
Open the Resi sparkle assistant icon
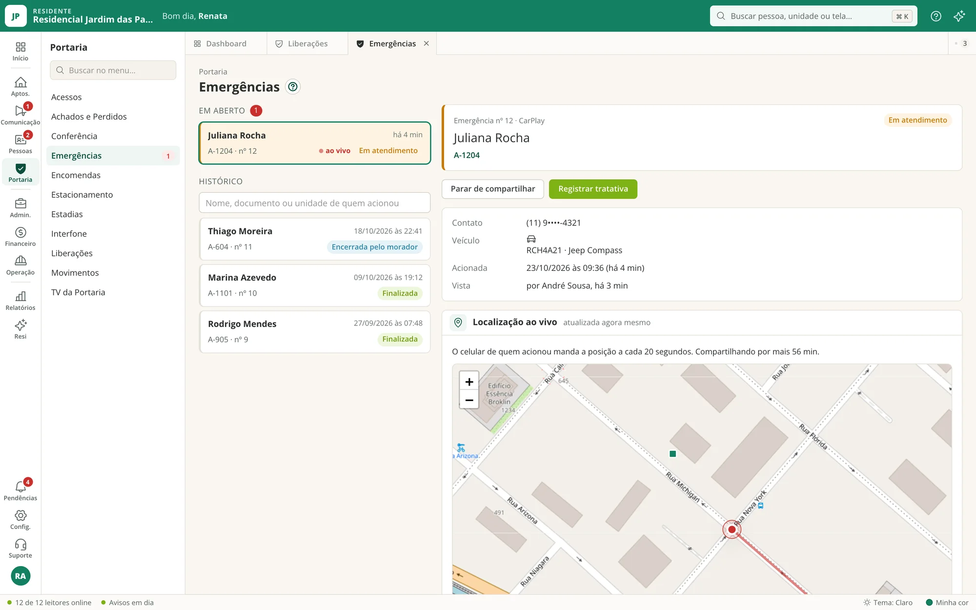click(x=20, y=329)
